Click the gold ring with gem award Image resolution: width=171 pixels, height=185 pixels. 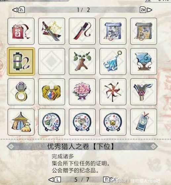[x=21, y=92]
